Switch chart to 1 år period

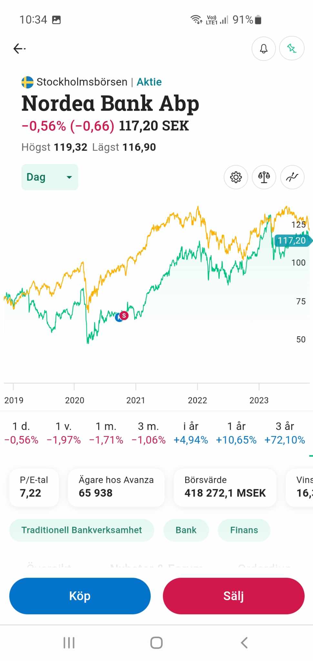click(236, 433)
